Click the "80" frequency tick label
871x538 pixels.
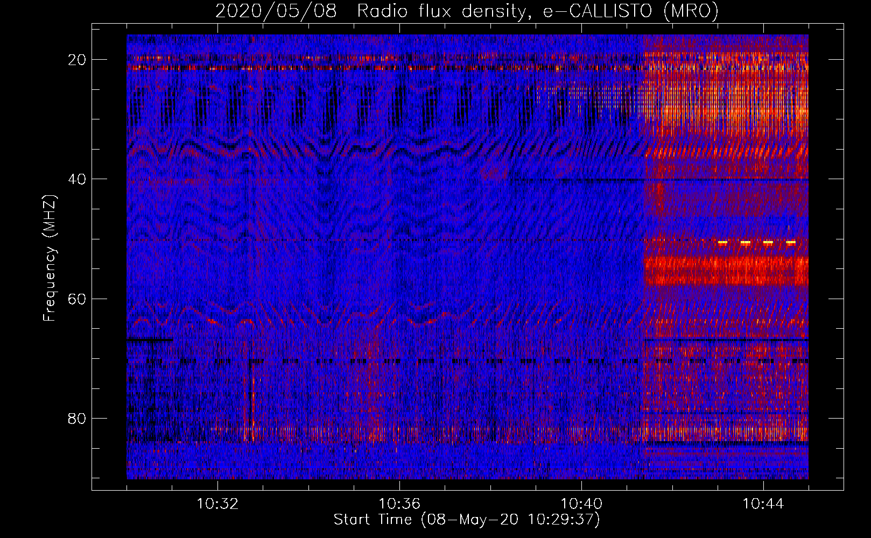click(x=78, y=418)
